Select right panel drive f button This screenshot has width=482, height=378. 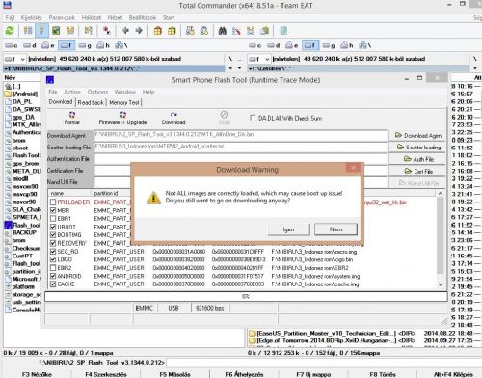pos(310,45)
